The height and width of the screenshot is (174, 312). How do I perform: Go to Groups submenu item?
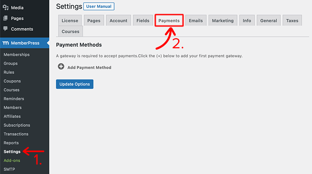(x=11, y=63)
